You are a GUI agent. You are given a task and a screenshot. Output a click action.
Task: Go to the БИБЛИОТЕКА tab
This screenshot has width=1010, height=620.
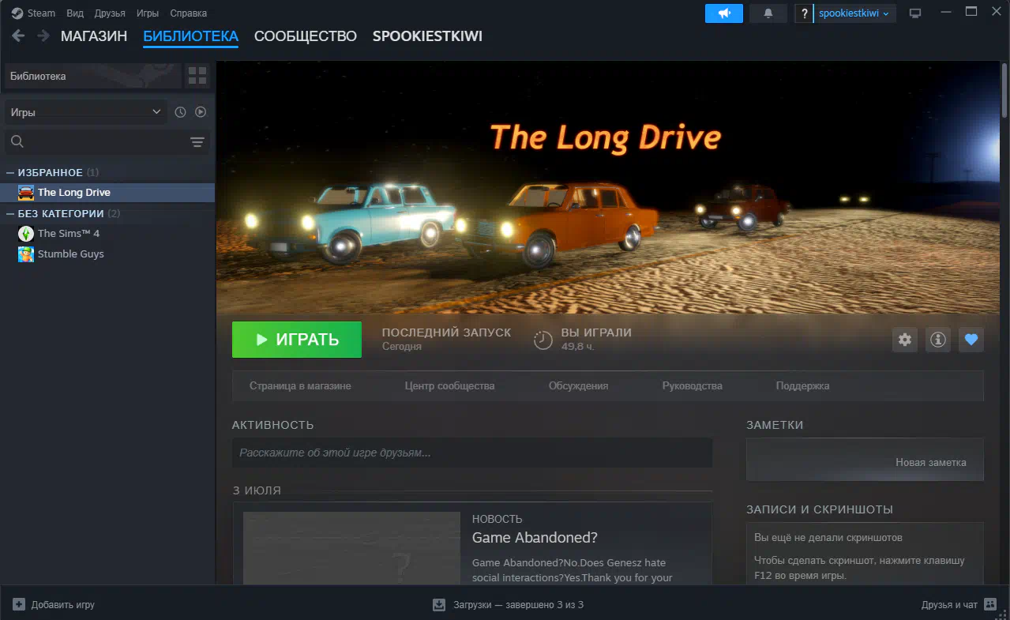point(190,36)
